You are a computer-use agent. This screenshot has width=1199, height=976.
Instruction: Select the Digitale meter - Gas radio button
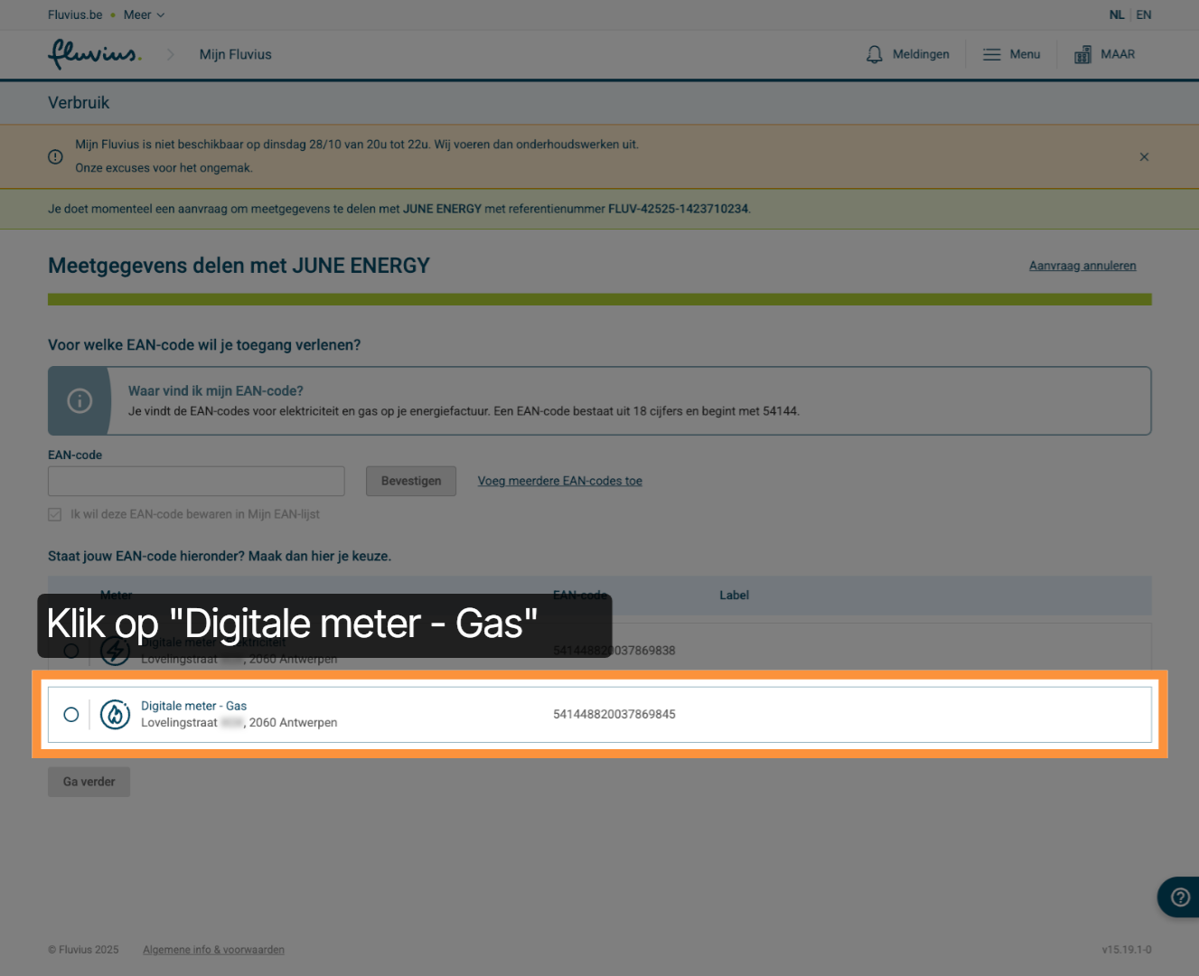click(70, 714)
